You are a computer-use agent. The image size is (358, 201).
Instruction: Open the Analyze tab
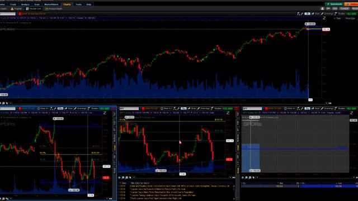(x=25, y=4)
